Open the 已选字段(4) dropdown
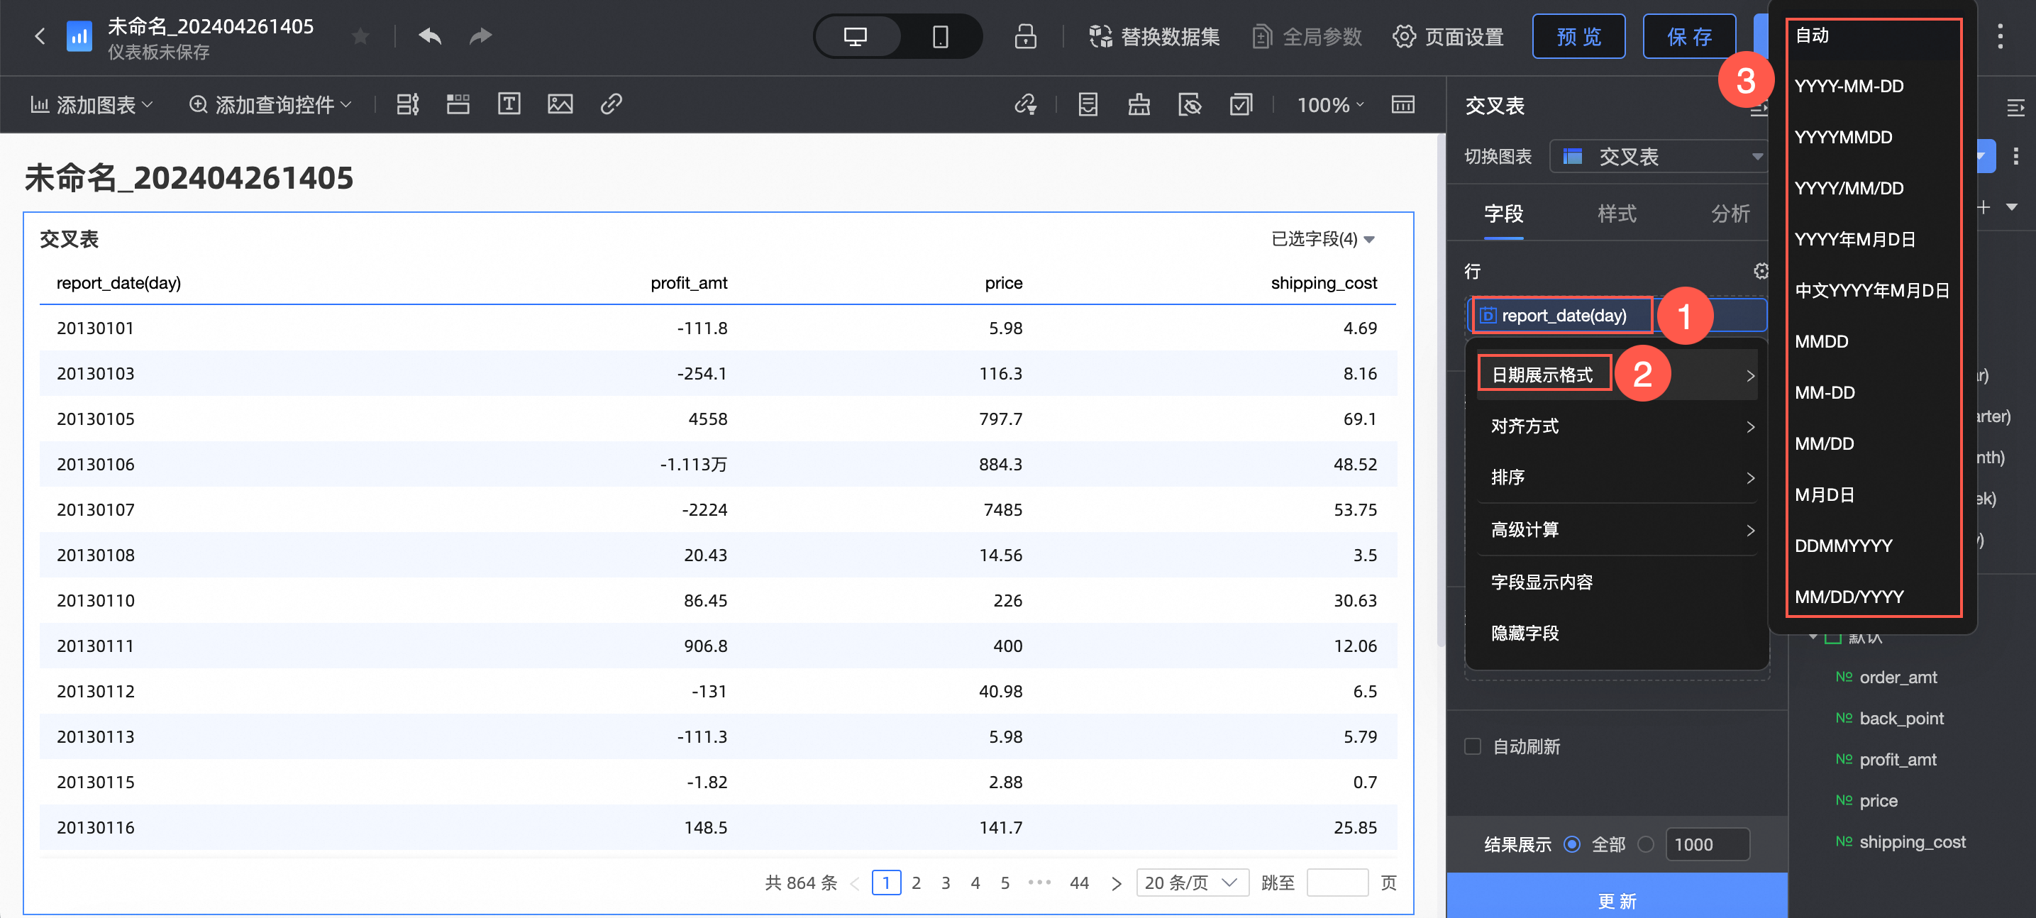Viewport: 2036px width, 918px height. 1323,239
